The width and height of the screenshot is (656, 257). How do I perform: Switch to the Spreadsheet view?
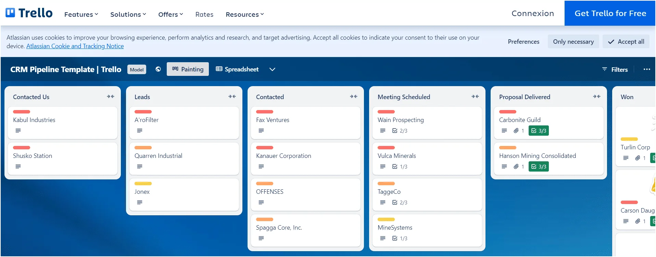tap(237, 69)
